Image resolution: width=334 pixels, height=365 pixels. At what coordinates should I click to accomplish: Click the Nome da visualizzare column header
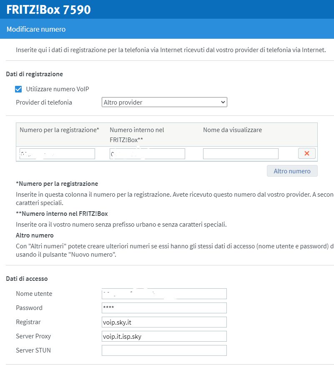point(232,130)
